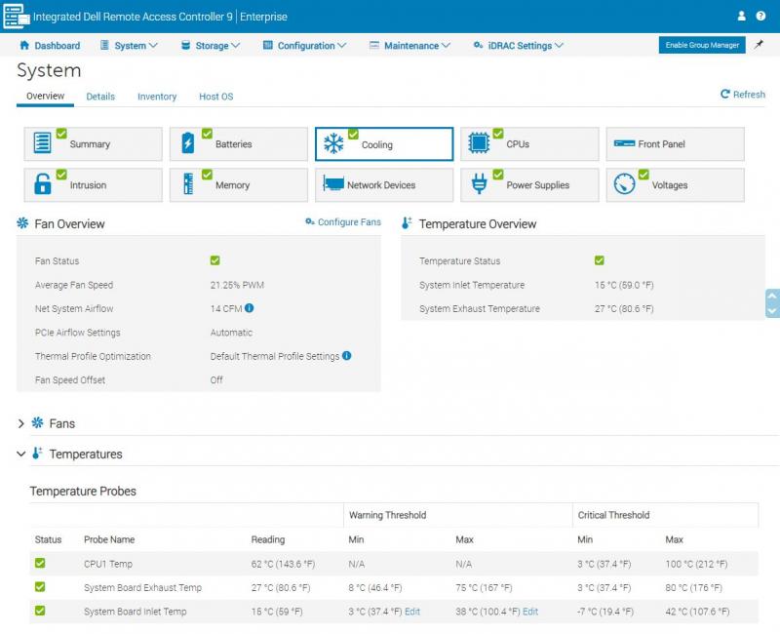Select the CPUs tile
The image size is (780, 634).
point(528,144)
